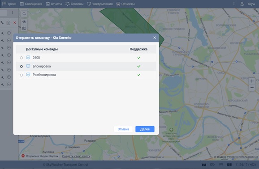The width and height of the screenshot is (259, 169).
Task: Open the Объекты section
Action: tap(125, 4)
